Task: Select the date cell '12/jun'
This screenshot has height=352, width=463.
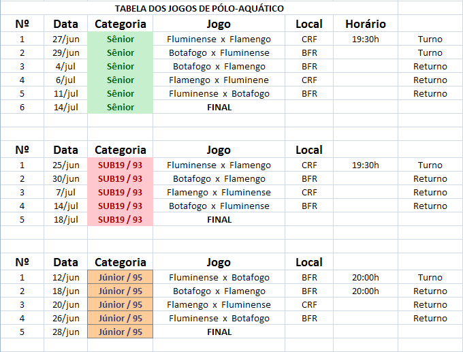Action: [66, 277]
